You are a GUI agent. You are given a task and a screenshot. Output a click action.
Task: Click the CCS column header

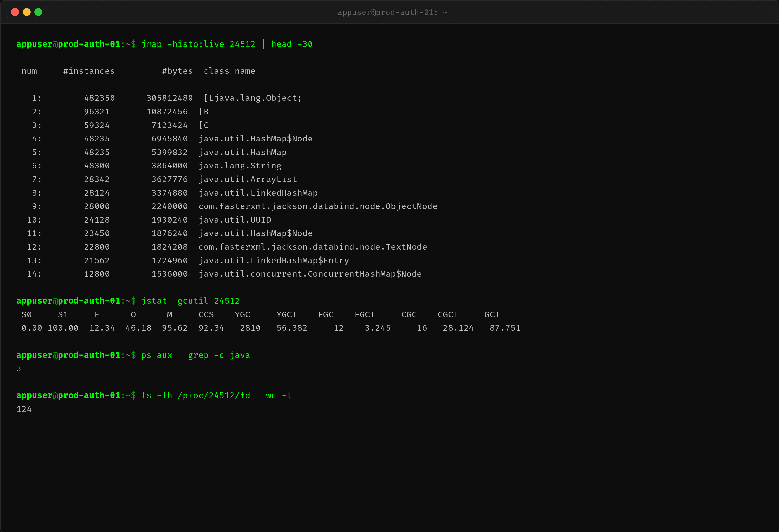click(x=206, y=315)
